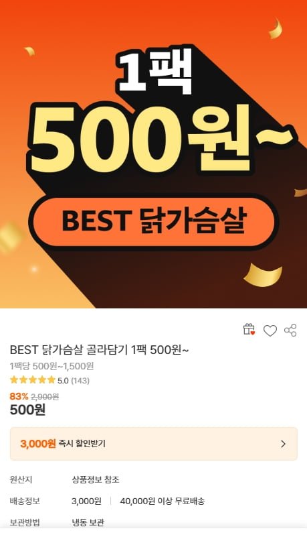Viewport: 307px width, 535px height.
Task: Open the (143) review count
Action: (80, 380)
